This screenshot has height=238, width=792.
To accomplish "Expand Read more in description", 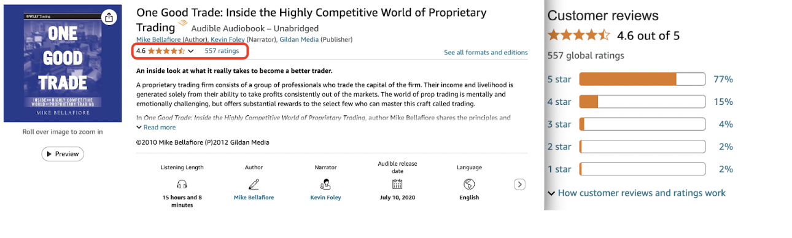I will click(156, 128).
